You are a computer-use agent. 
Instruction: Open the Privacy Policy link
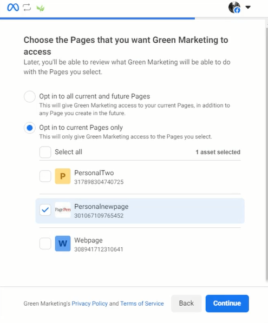click(x=90, y=304)
